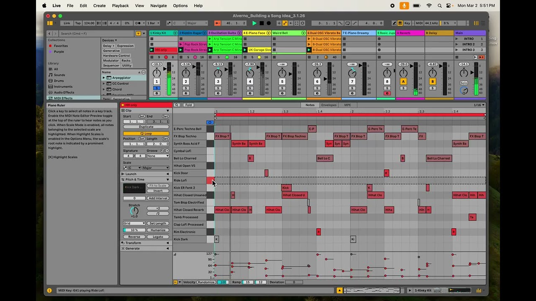Click the Wi-Fi icon in menu bar
This screenshot has height=301, width=536.
pos(429,5)
